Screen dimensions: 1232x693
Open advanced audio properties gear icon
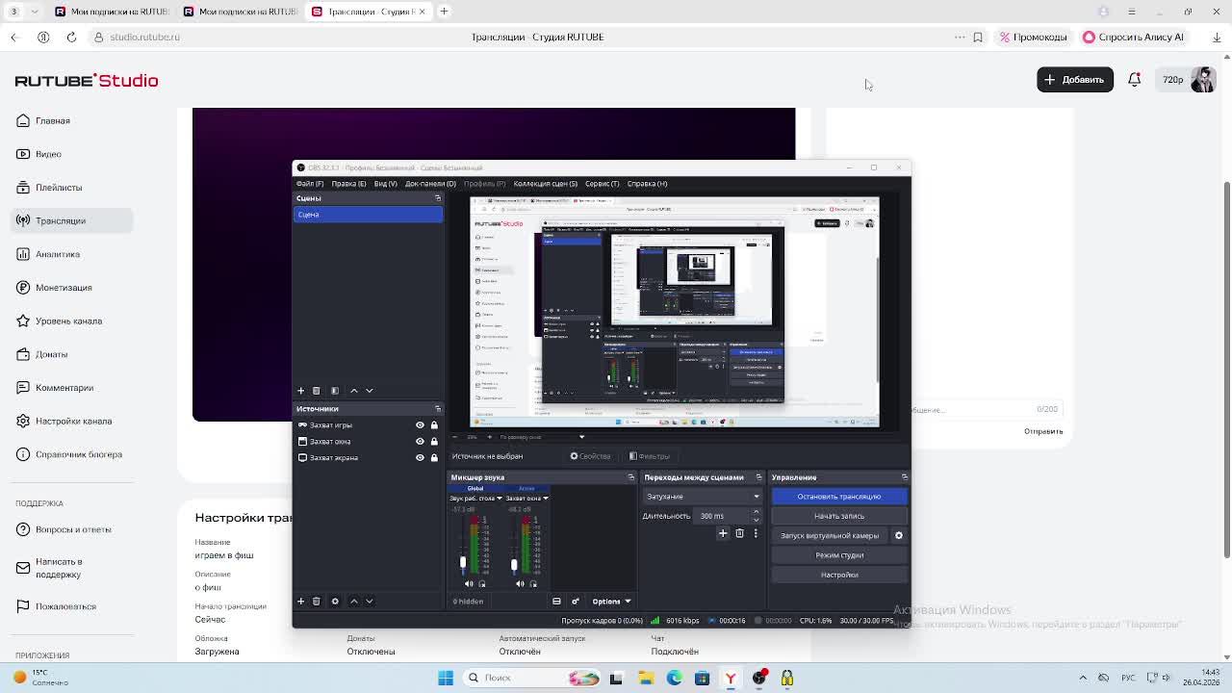[576, 602]
